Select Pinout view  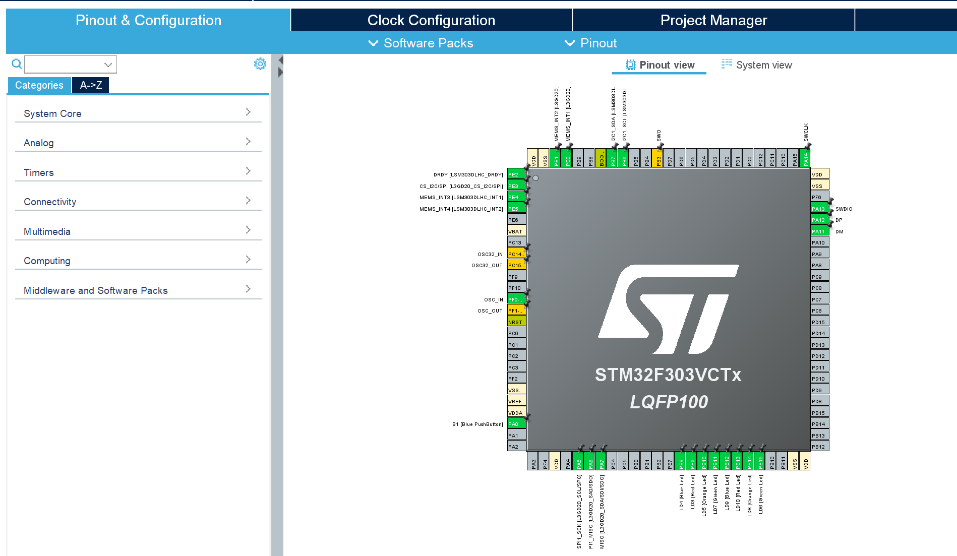point(660,65)
